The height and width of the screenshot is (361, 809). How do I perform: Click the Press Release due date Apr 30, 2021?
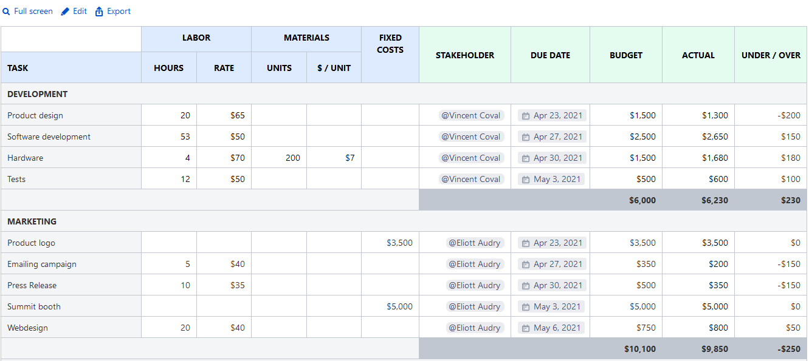click(x=557, y=285)
